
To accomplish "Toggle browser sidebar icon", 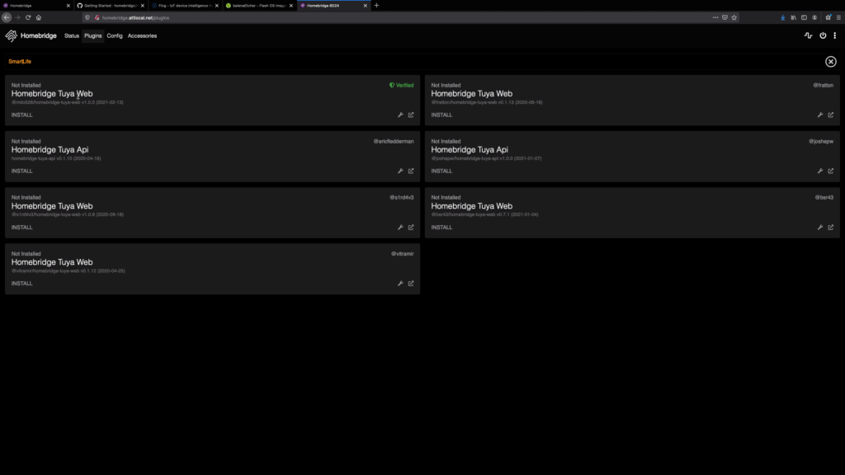I will point(804,18).
